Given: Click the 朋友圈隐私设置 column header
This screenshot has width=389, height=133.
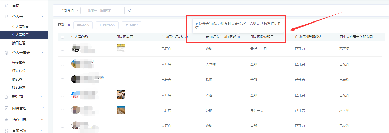Looking at the screenshot, I should [262, 37].
